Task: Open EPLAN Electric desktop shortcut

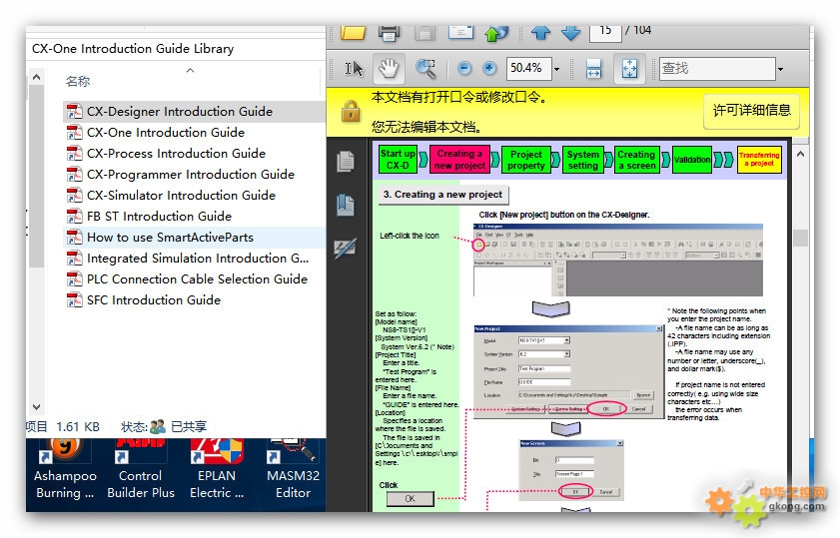Action: click(217, 469)
